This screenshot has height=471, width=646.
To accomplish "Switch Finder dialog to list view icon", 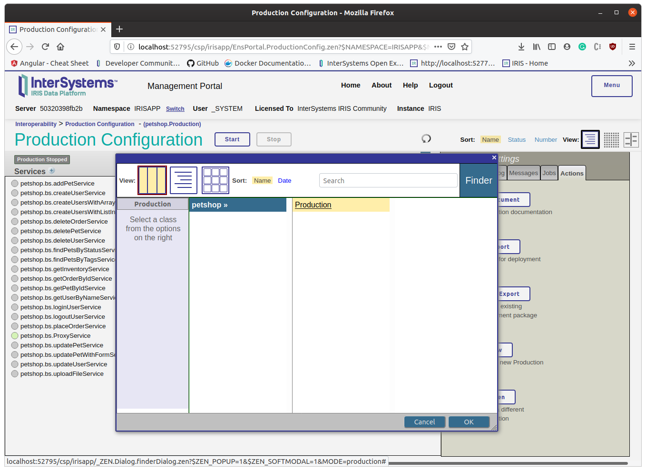I will coord(184,180).
